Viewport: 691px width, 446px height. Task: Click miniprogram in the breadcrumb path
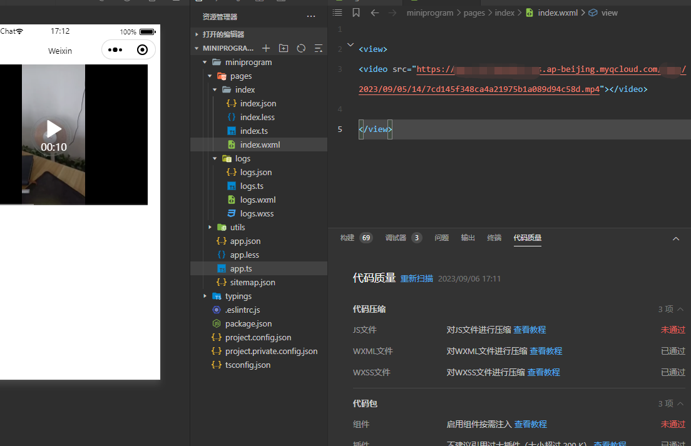click(429, 13)
